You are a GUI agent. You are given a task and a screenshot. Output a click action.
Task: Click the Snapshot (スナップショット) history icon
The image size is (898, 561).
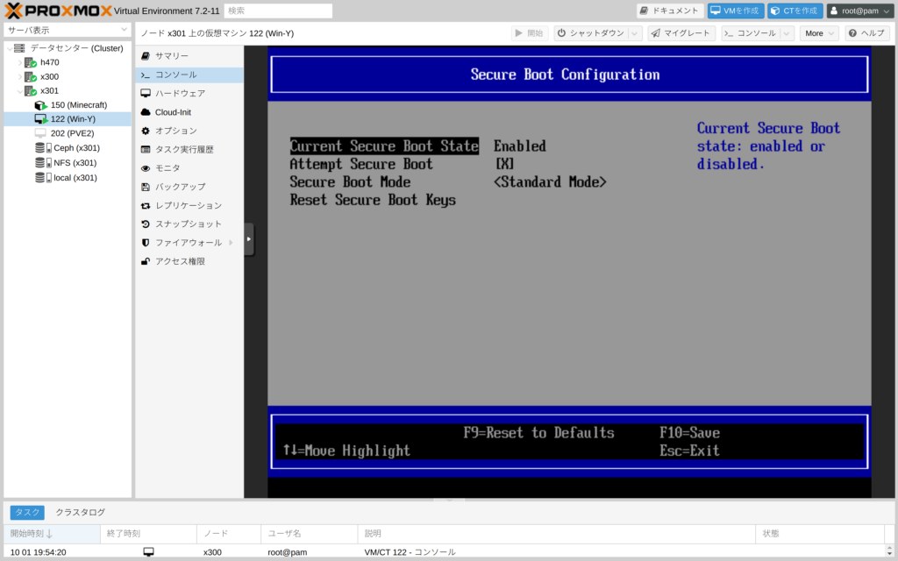pyautogui.click(x=146, y=224)
